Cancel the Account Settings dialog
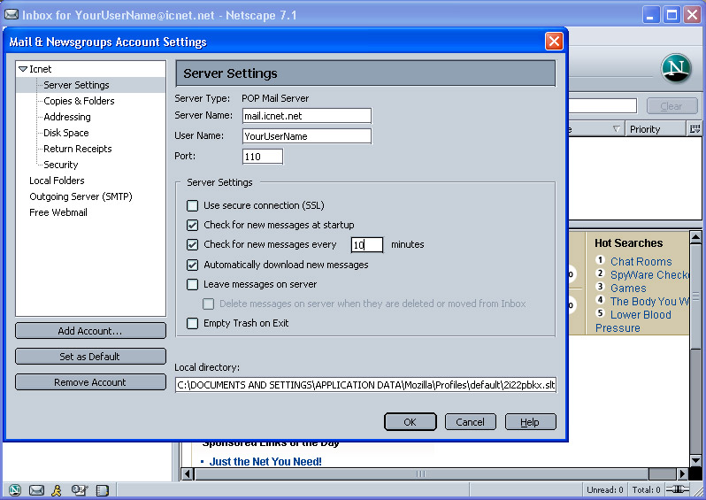This screenshot has width=706, height=500. [x=471, y=422]
